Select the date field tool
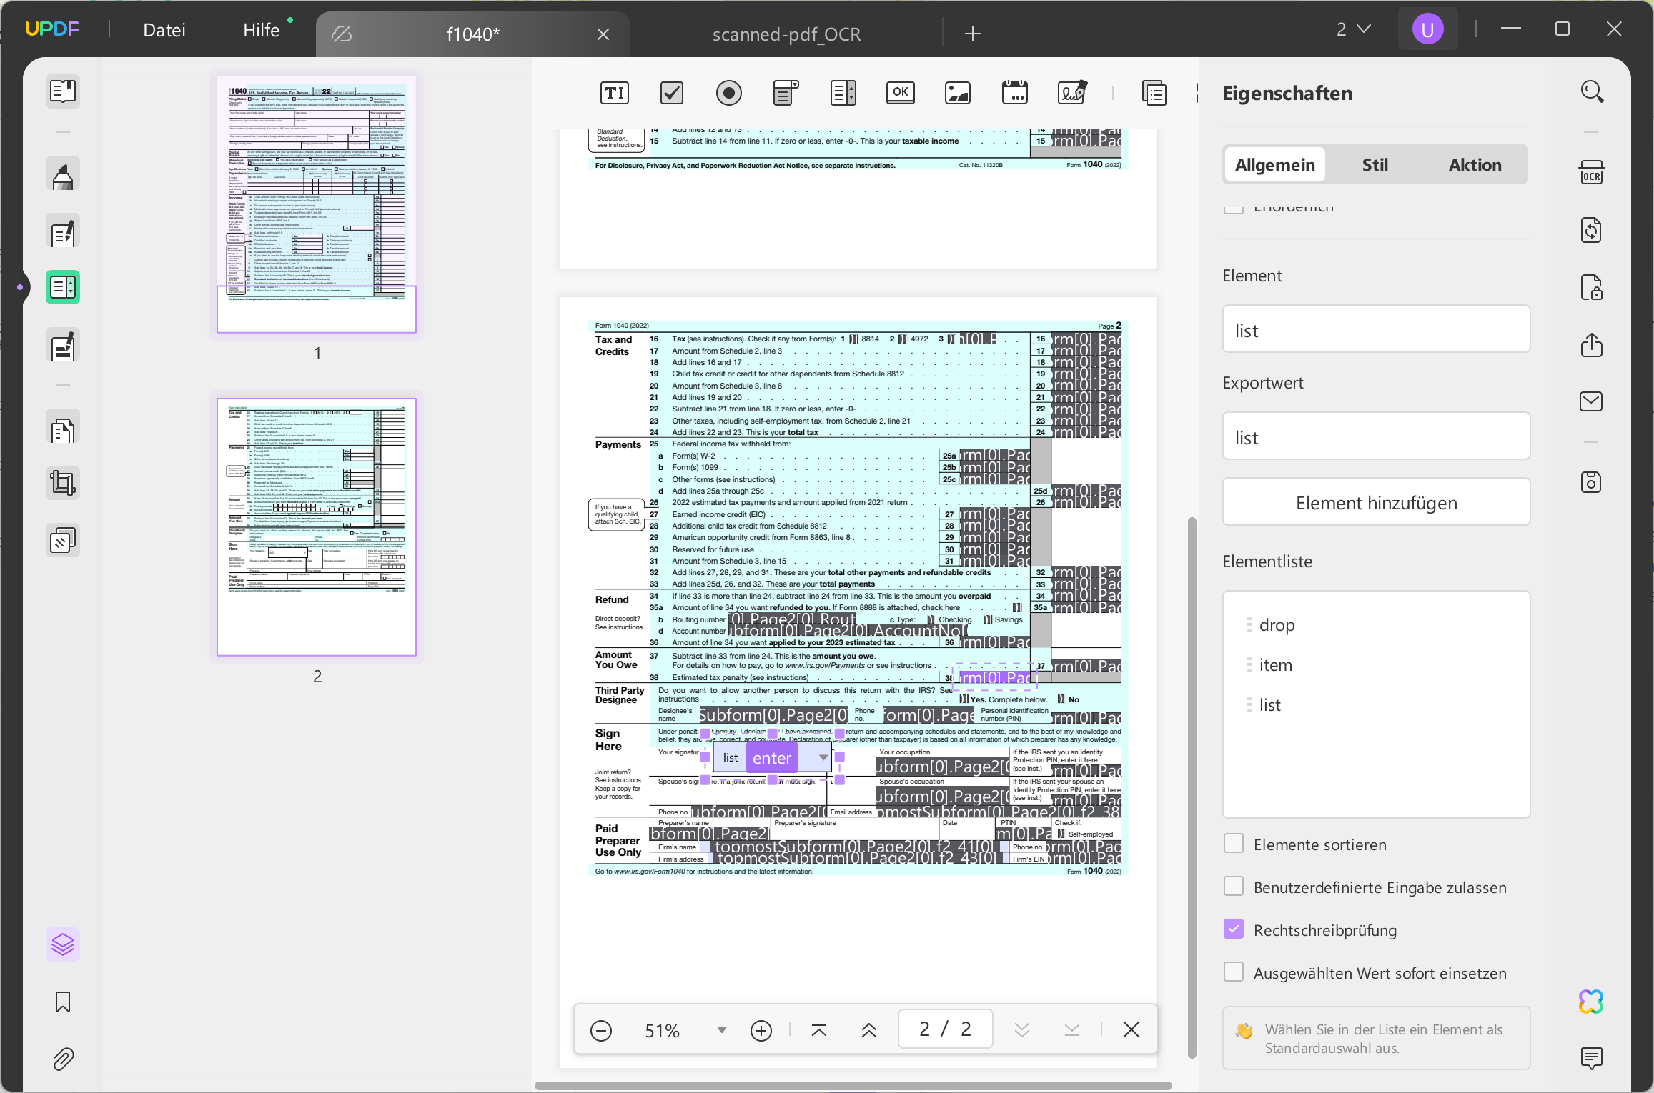Viewport: 1654px width, 1093px height. click(x=1015, y=93)
